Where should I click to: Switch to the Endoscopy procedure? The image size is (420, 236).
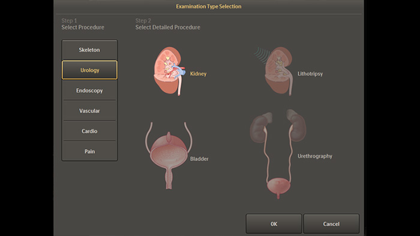pyautogui.click(x=89, y=90)
